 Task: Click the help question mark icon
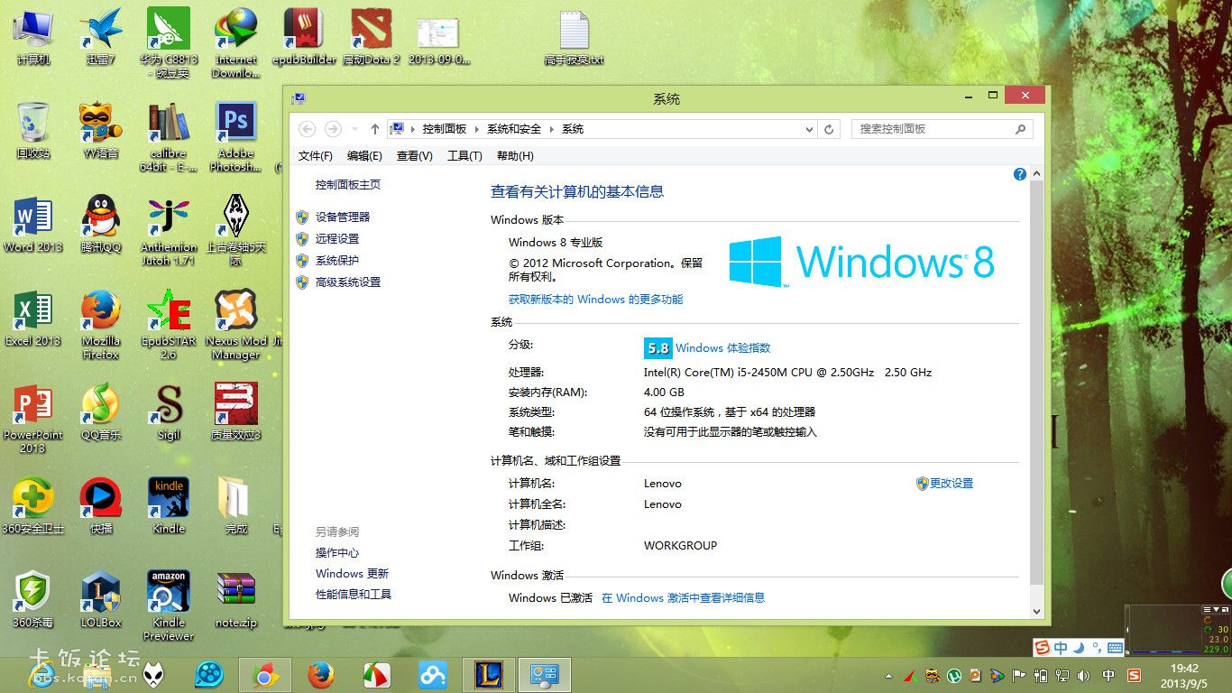coord(1020,174)
